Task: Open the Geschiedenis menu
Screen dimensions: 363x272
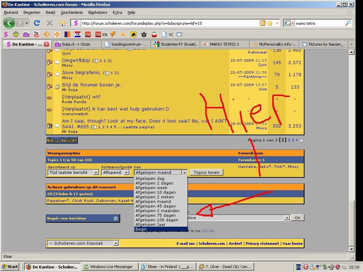Action: [72, 12]
